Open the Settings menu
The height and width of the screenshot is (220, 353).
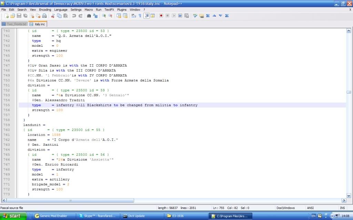coord(76,10)
